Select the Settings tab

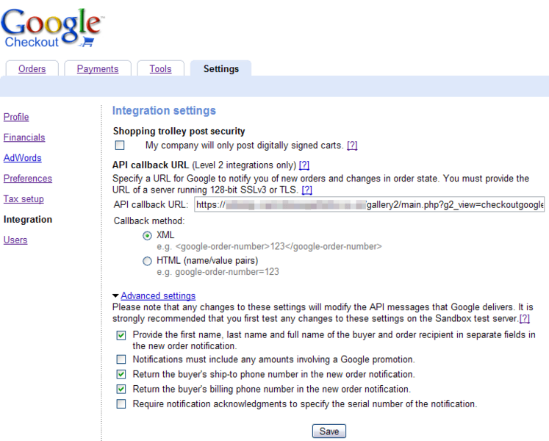pos(221,68)
